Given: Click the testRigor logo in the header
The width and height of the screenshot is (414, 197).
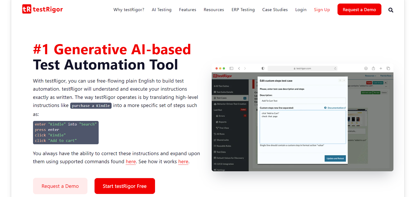Looking at the screenshot, I should tap(42, 9).
